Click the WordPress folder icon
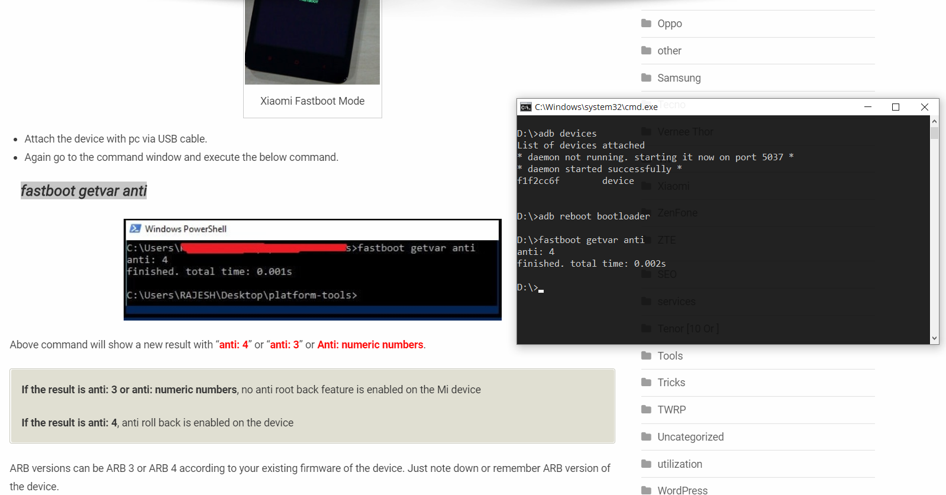 [646, 490]
